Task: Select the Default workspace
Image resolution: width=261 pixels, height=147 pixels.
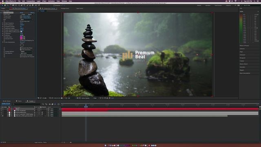Action: tap(199, 5)
